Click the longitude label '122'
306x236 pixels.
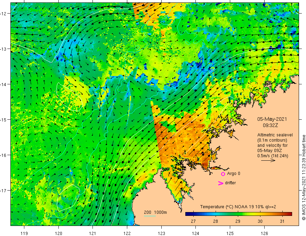[x=127, y=233]
